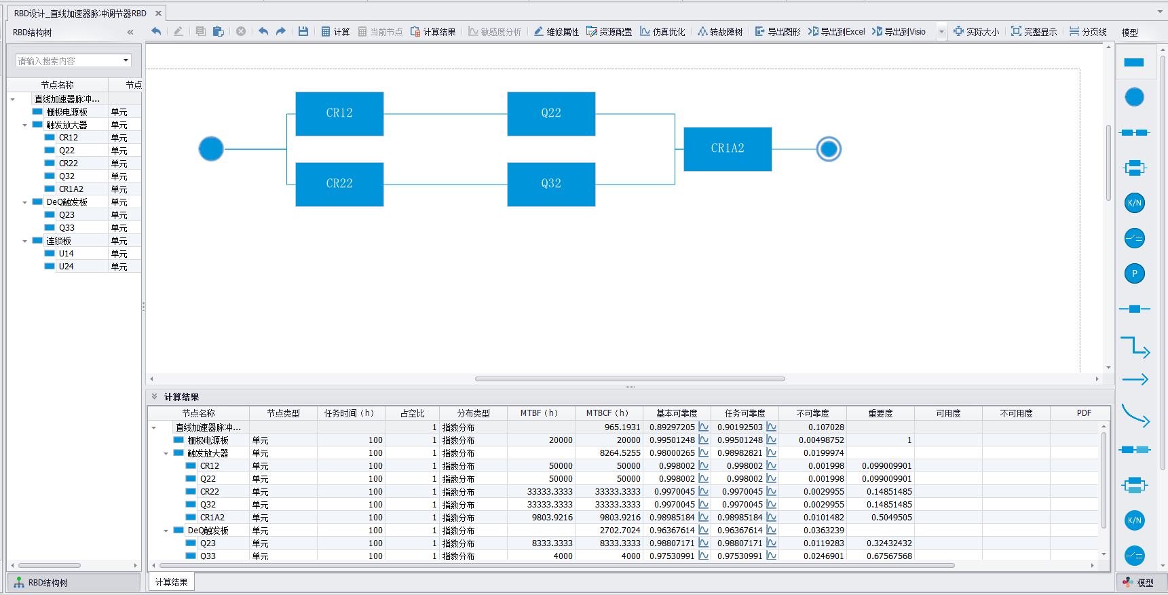Image resolution: width=1168 pixels, height=595 pixels.
Task: Run 计算 from the toolbar
Action: click(x=335, y=32)
